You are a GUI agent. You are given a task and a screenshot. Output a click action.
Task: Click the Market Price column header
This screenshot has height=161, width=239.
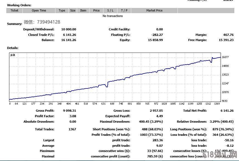(154, 11)
